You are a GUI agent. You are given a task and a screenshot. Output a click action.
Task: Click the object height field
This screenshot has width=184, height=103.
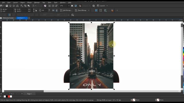click(x=22, y=11)
